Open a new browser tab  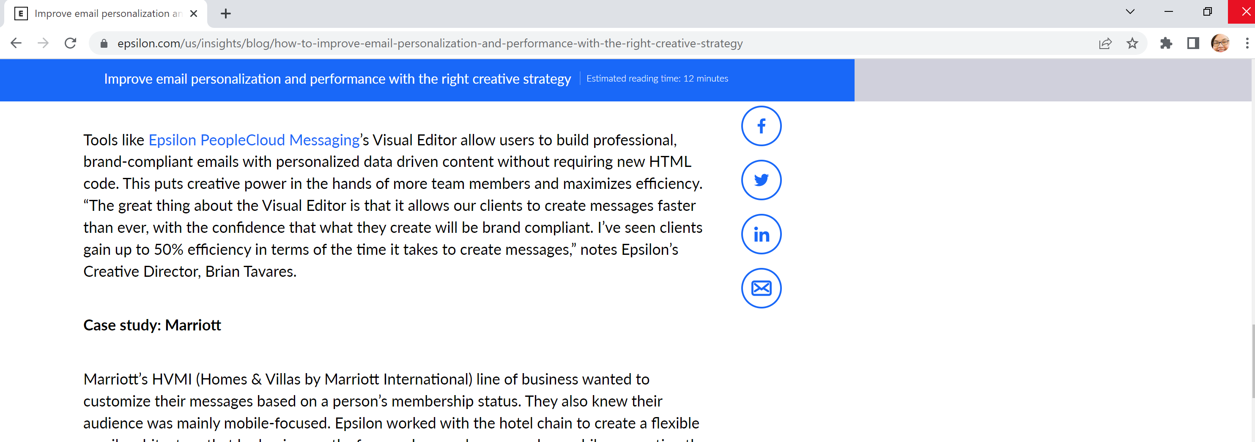pyautogui.click(x=225, y=14)
